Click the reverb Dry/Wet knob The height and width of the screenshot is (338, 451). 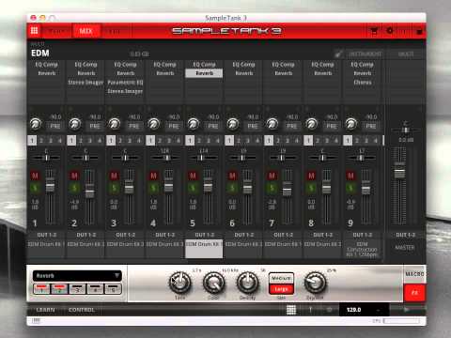pos(315,282)
